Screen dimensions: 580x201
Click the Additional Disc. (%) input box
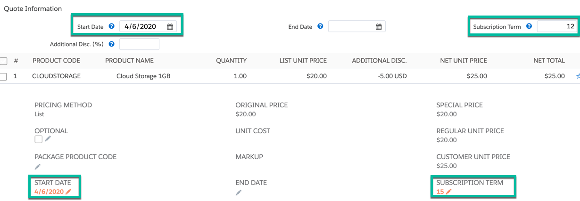pos(139,44)
